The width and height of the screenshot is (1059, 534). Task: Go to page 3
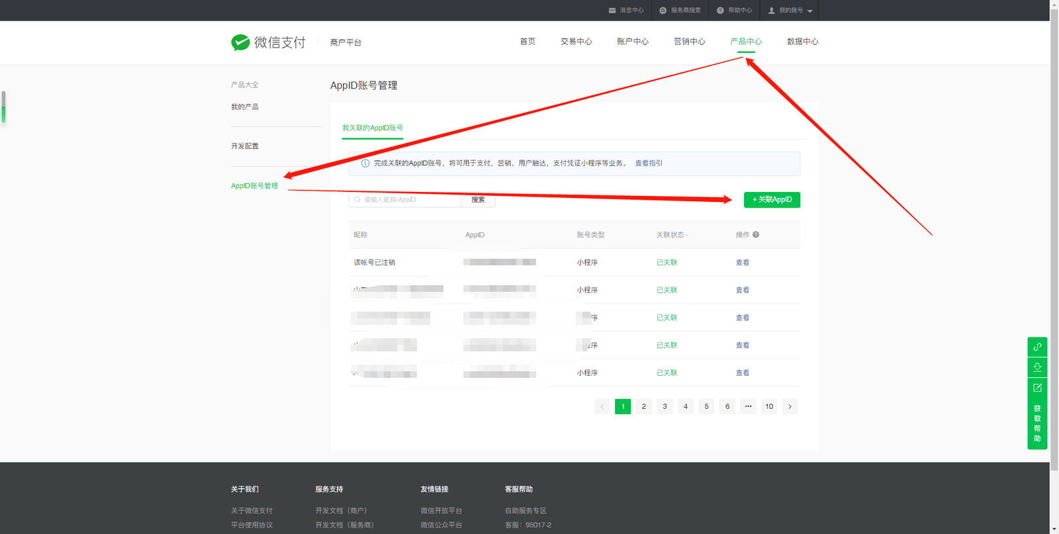coord(665,407)
